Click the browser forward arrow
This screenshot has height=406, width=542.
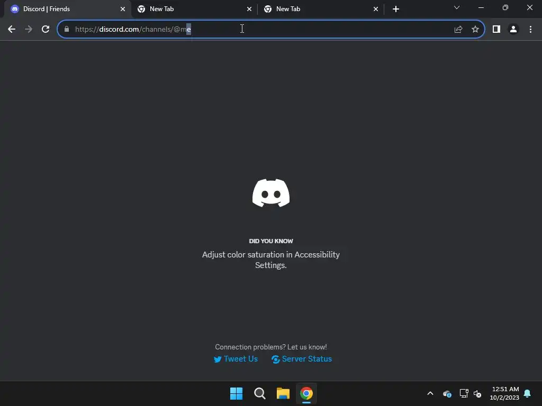click(x=29, y=30)
